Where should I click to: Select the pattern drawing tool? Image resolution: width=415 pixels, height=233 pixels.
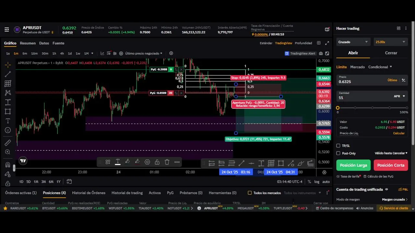click(x=8, y=93)
